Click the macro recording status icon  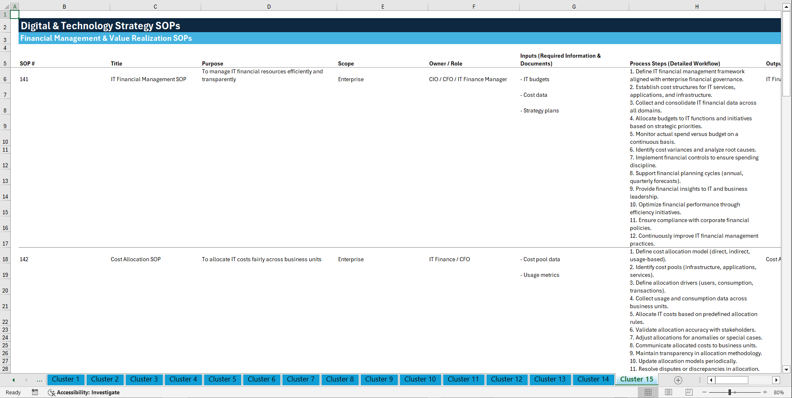(x=35, y=392)
